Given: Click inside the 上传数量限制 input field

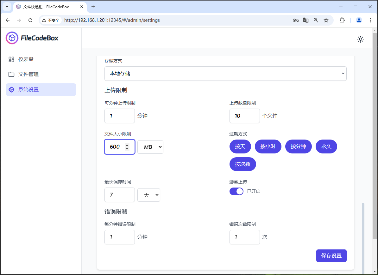Looking at the screenshot, I should (244, 116).
